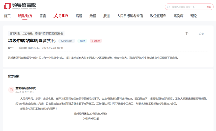Open 人民日报读者来信 navigation tab
The image size is (216, 131).
(x=130, y=16)
